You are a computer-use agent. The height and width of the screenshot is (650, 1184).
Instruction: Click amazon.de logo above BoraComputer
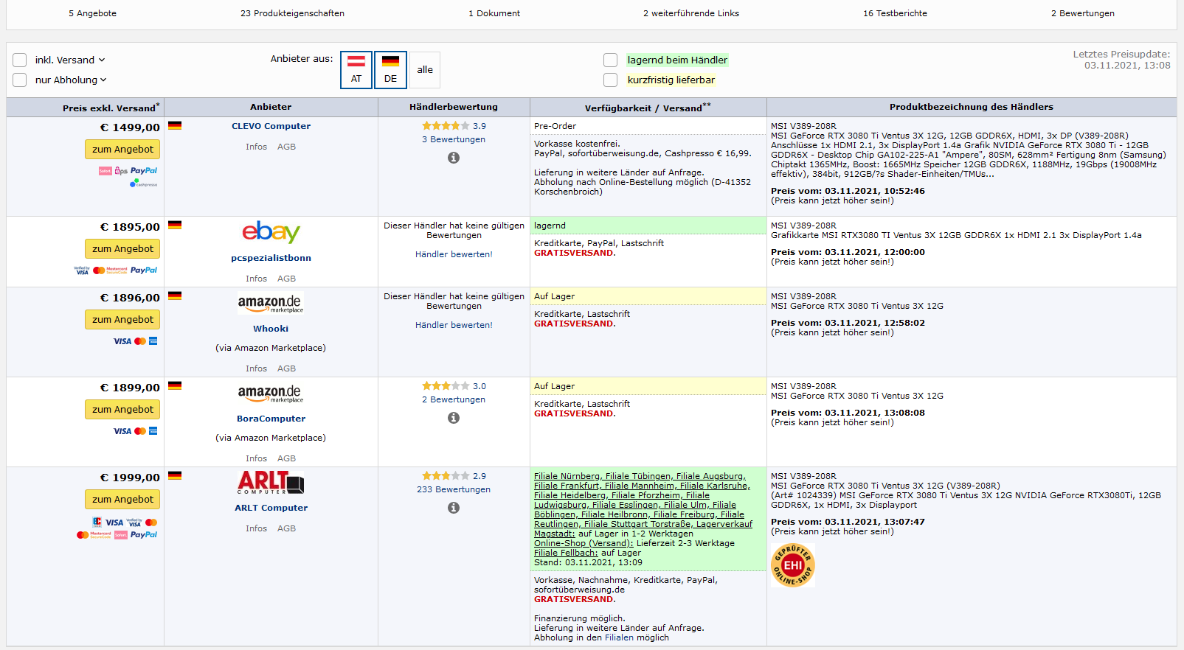[x=271, y=393]
